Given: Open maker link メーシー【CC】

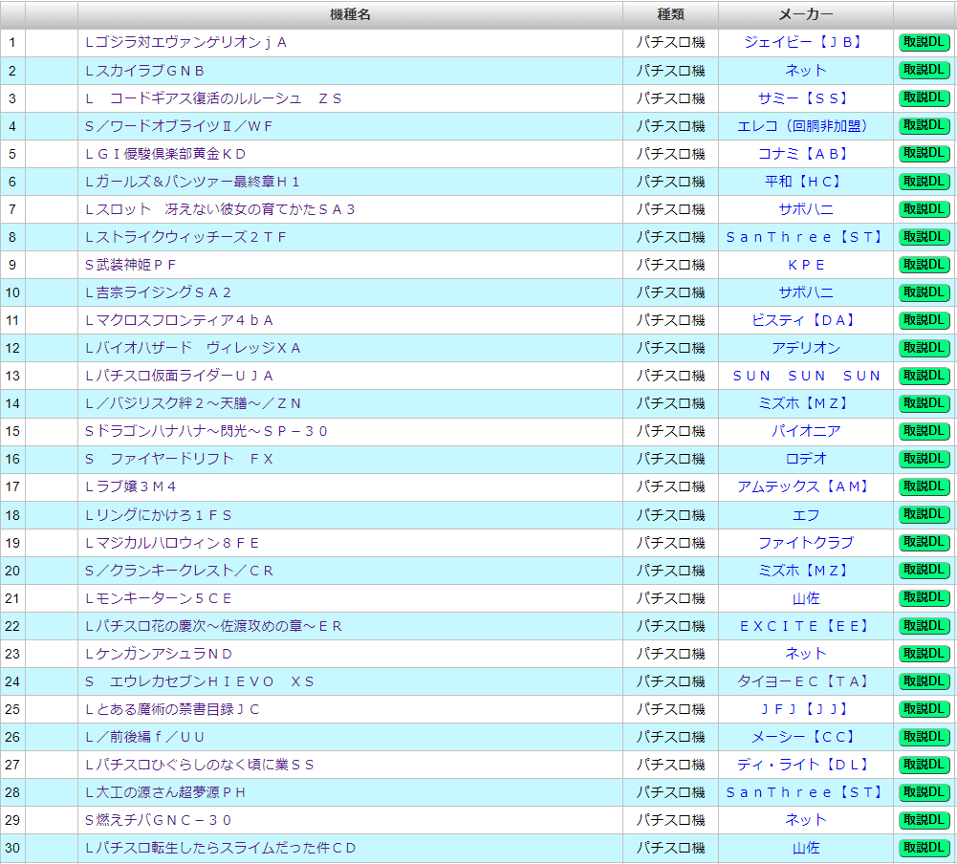Looking at the screenshot, I should pyautogui.click(x=806, y=737).
